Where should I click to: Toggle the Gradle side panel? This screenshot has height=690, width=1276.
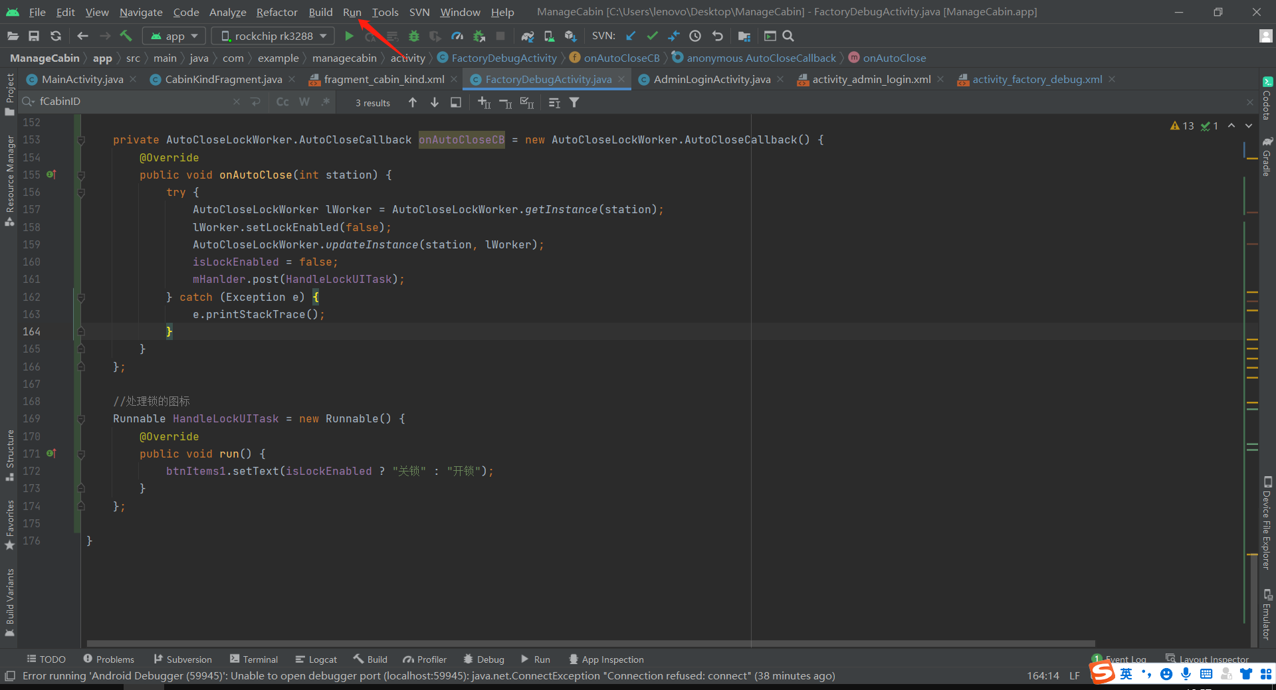(x=1267, y=157)
